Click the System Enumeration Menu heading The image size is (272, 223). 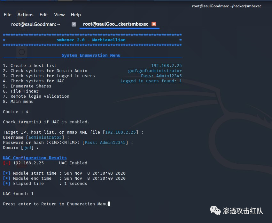(x=91, y=55)
